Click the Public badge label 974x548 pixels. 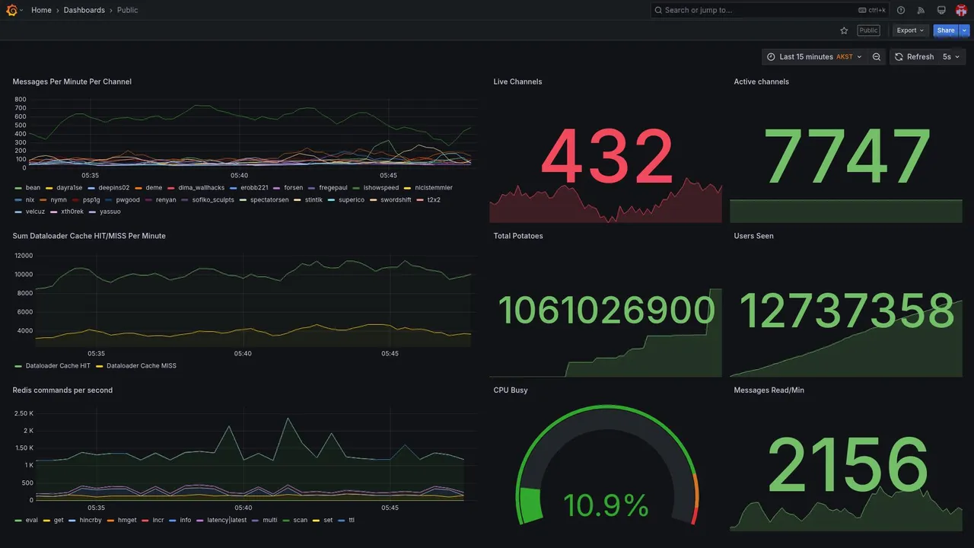point(868,30)
